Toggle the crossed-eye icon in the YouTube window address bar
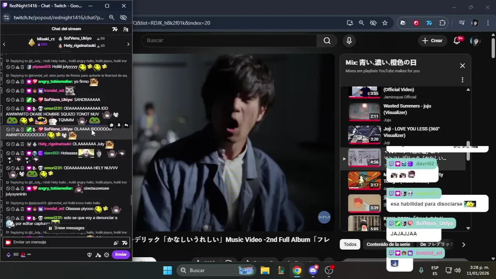 pyautogui.click(x=373, y=23)
